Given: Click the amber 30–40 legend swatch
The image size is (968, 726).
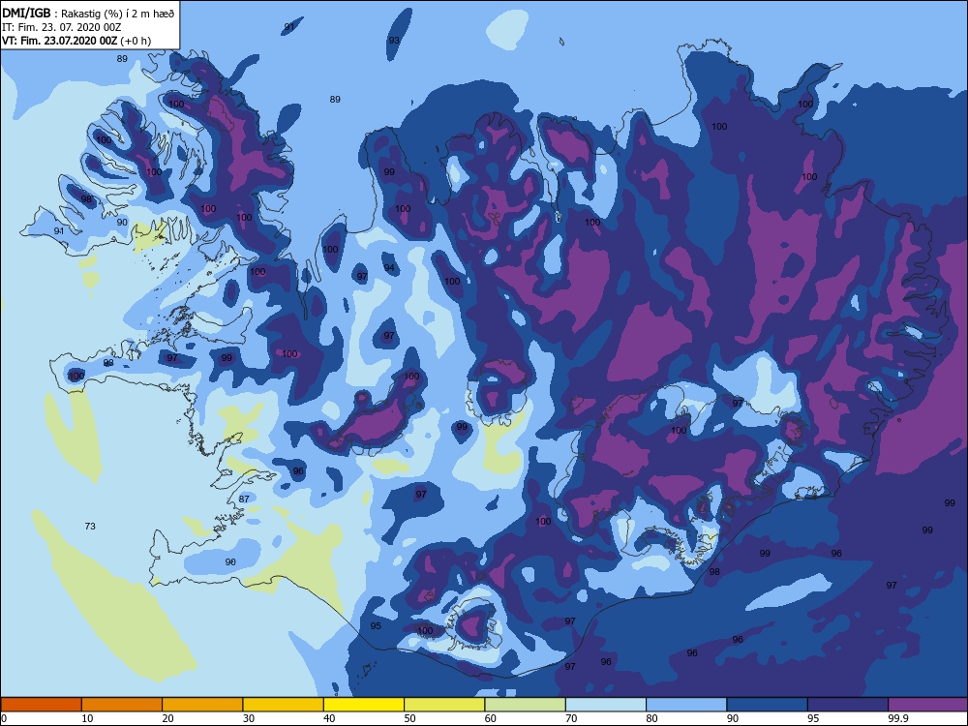Looking at the screenshot, I should point(284,705).
